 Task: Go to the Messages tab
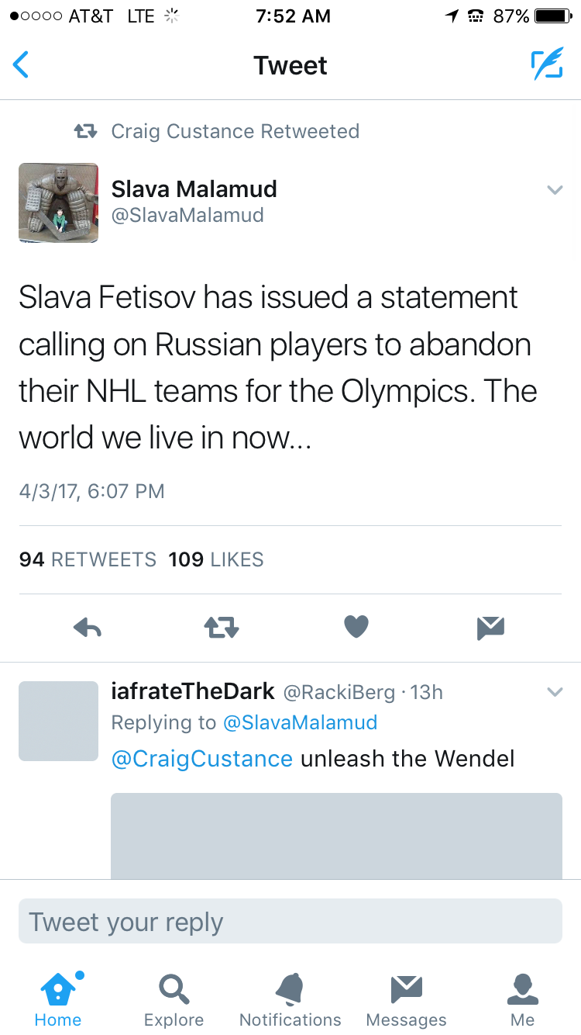(x=406, y=999)
